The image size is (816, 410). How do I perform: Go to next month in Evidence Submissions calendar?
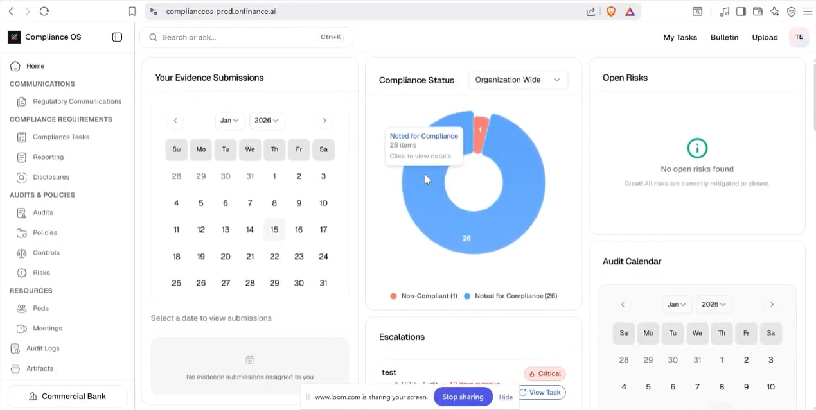click(x=324, y=121)
